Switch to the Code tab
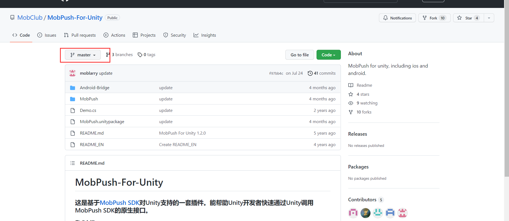 coord(21,35)
